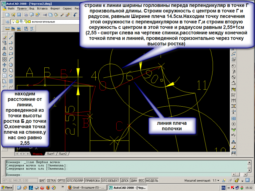Select the Rectangle draw tool
The image size is (255, 191).
pos(11,54)
